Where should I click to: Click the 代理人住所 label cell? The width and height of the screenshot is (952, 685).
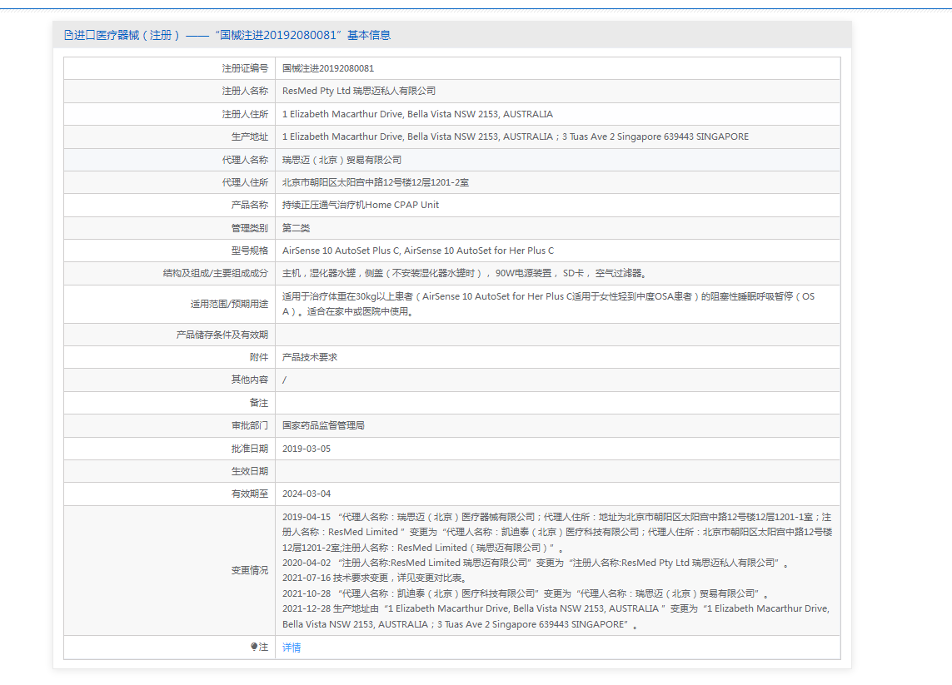click(169, 182)
